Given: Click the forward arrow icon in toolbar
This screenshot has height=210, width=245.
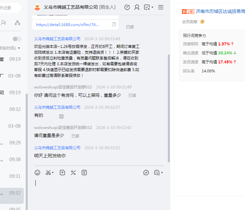Looking at the screenshot, I should pyautogui.click(x=146, y=173).
